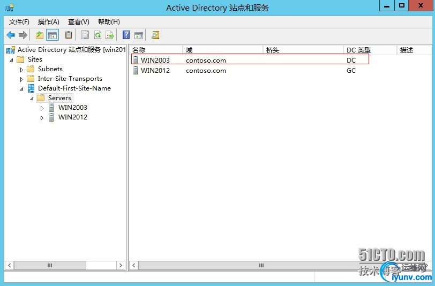Select Subnets label in the tree
Image resolution: width=435 pixels, height=286 pixels.
50,69
